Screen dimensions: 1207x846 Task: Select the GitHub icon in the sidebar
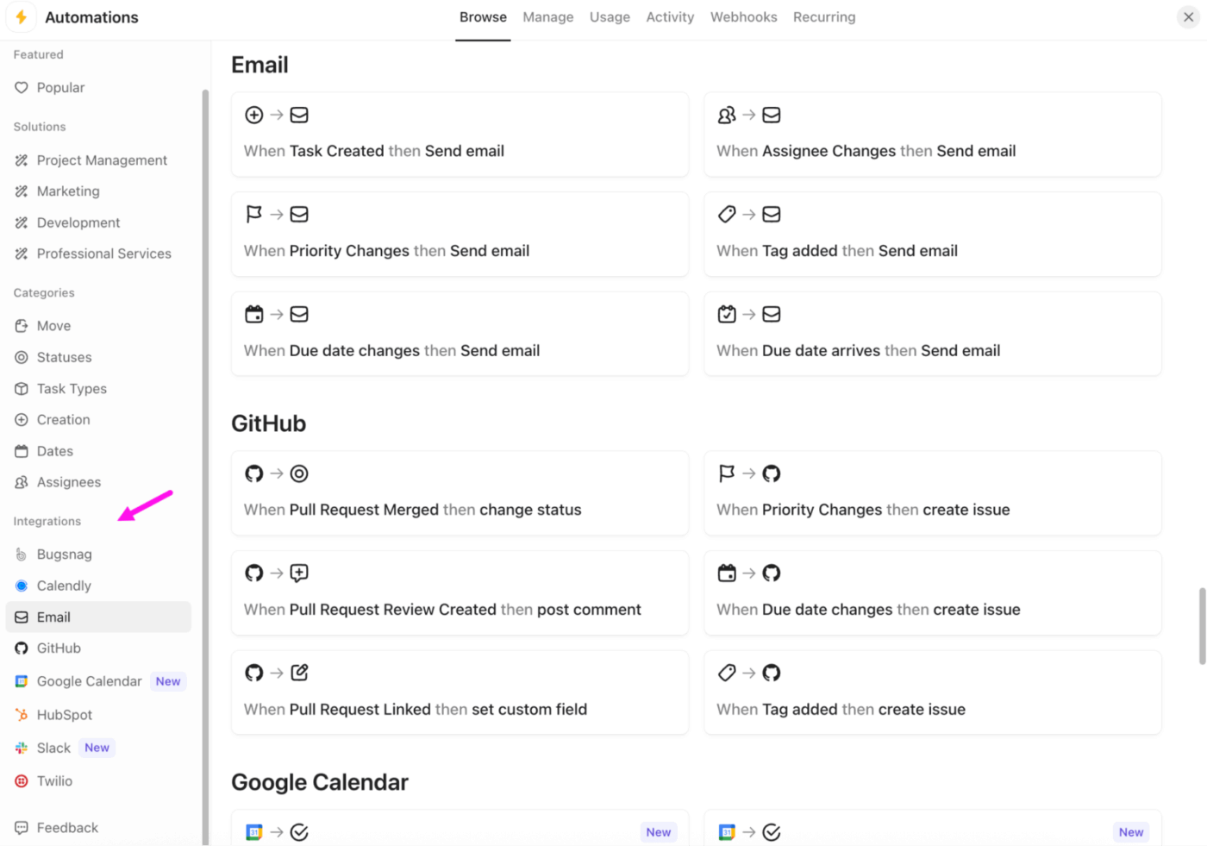pos(22,648)
